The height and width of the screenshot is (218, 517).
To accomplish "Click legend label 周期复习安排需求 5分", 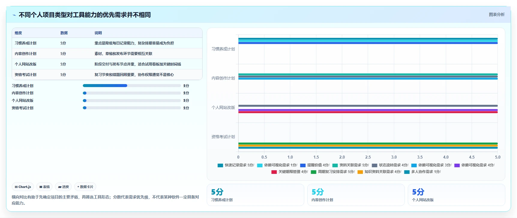I will click(336, 172).
